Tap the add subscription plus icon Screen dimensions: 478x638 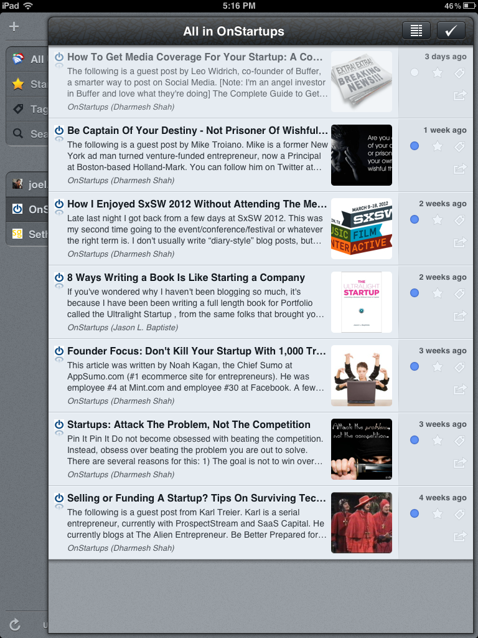pos(14,27)
